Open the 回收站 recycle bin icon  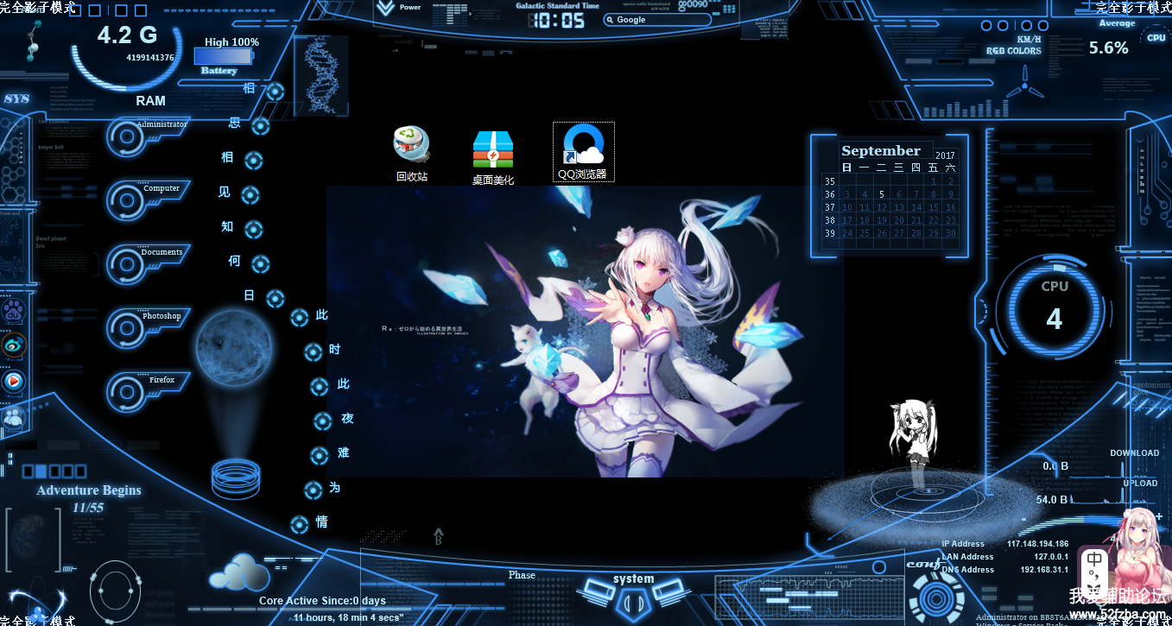tap(412, 154)
